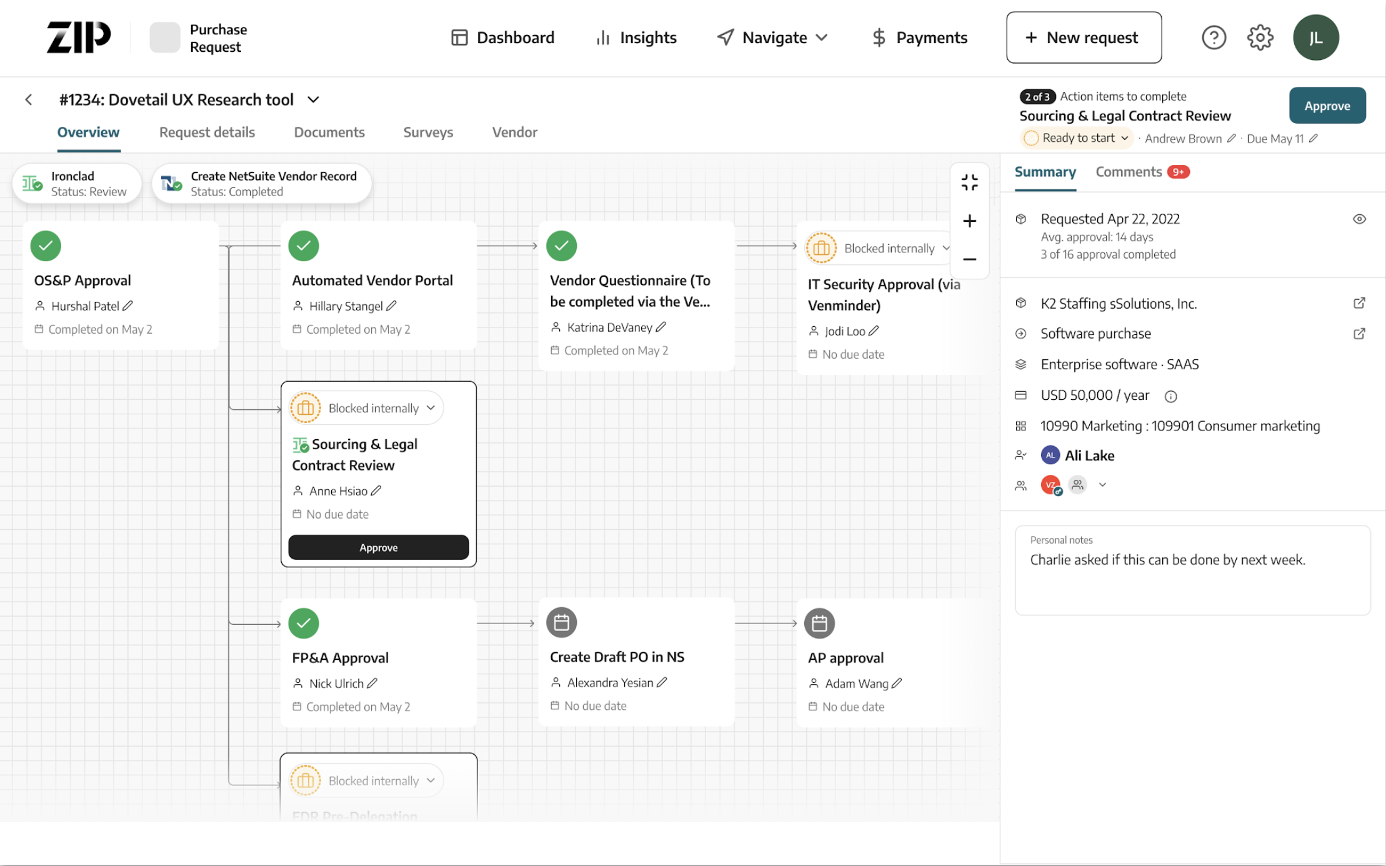
Task: Zoom out with the minus icon
Action: click(x=969, y=259)
